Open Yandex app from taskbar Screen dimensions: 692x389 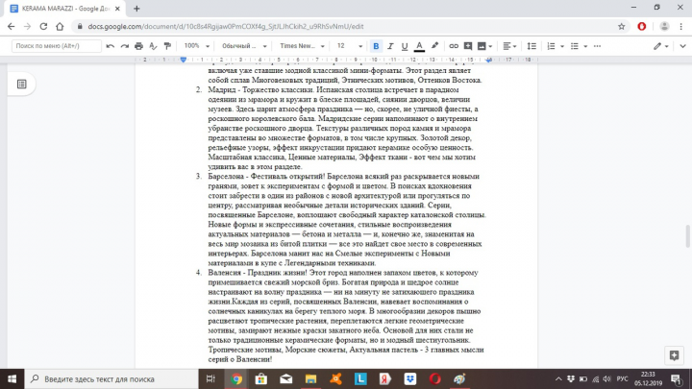(385, 378)
